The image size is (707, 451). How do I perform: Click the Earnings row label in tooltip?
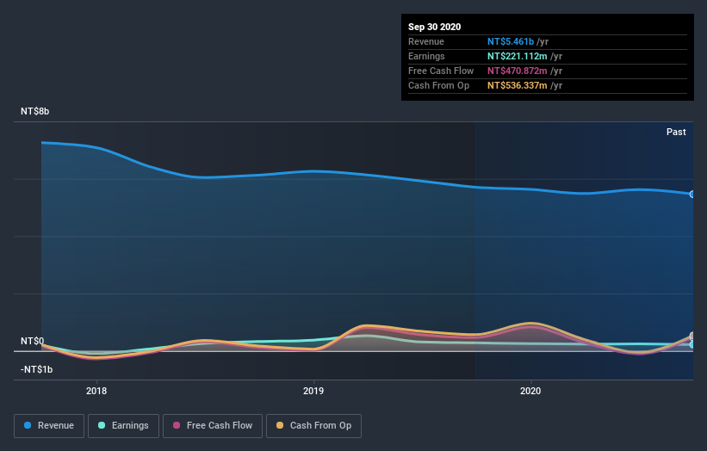(426, 56)
